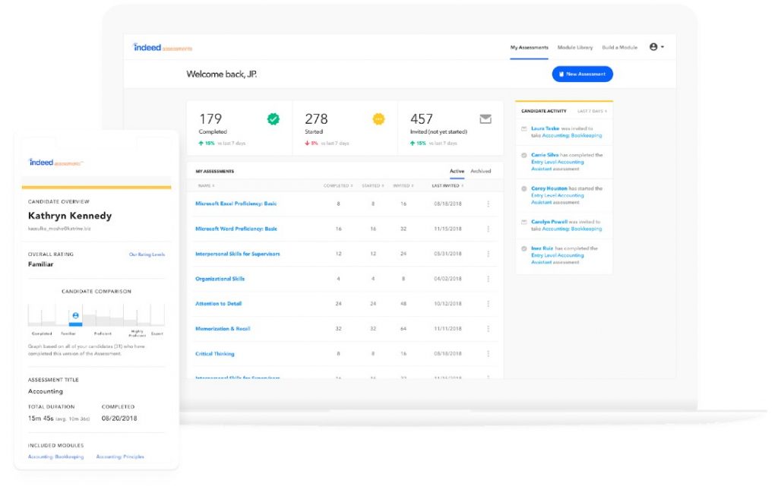Open Attention to Detail assessment
The height and width of the screenshot is (493, 778).
218,304
